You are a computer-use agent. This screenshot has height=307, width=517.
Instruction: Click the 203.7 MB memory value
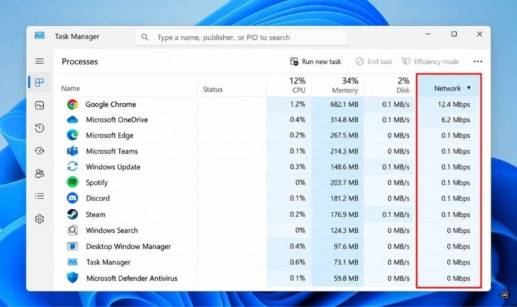click(x=344, y=182)
